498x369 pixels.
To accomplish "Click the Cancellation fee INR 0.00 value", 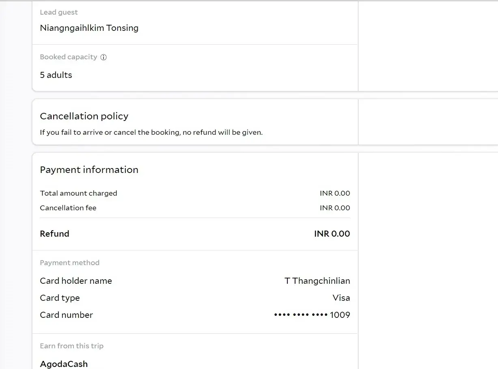I will (334, 208).
